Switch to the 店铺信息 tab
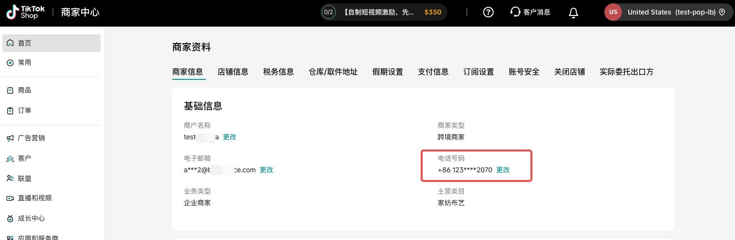This screenshot has height=240, width=735. pos(233,72)
